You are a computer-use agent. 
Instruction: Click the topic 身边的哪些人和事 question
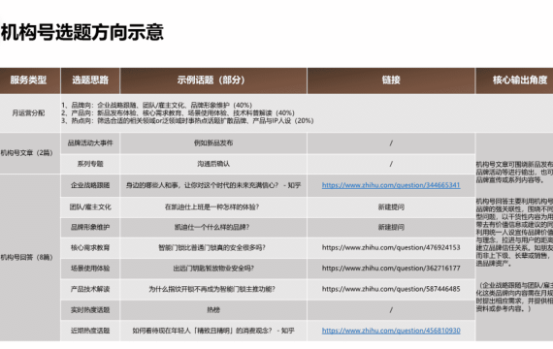[213, 185]
